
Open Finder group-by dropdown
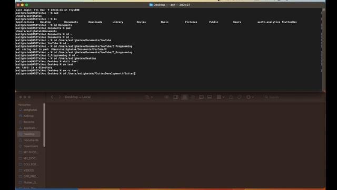coord(220,97)
